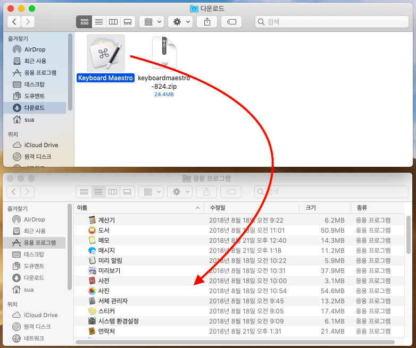Select 미리보기 app row
The width and height of the screenshot is (416, 348).
pos(239,270)
